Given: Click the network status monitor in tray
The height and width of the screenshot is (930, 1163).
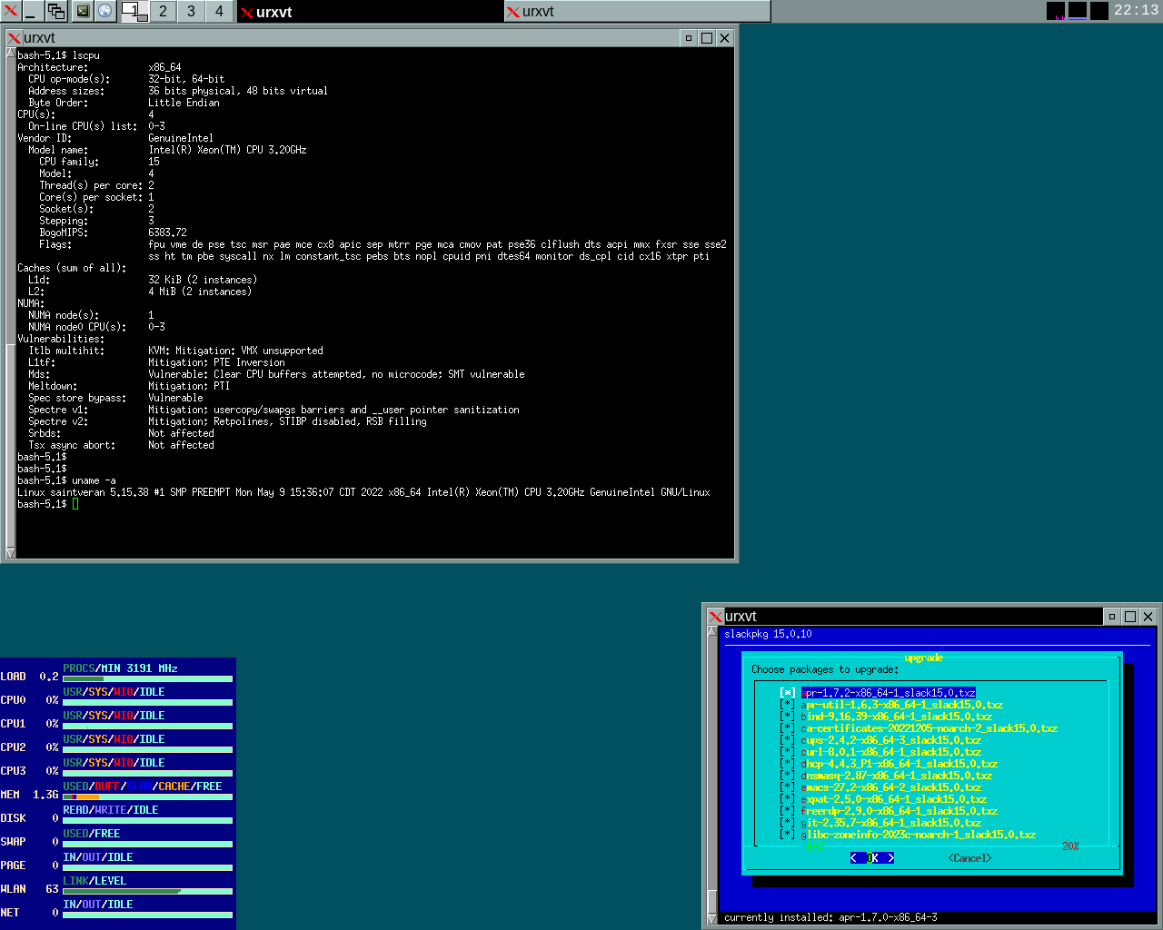Looking at the screenshot, I should [1099, 11].
